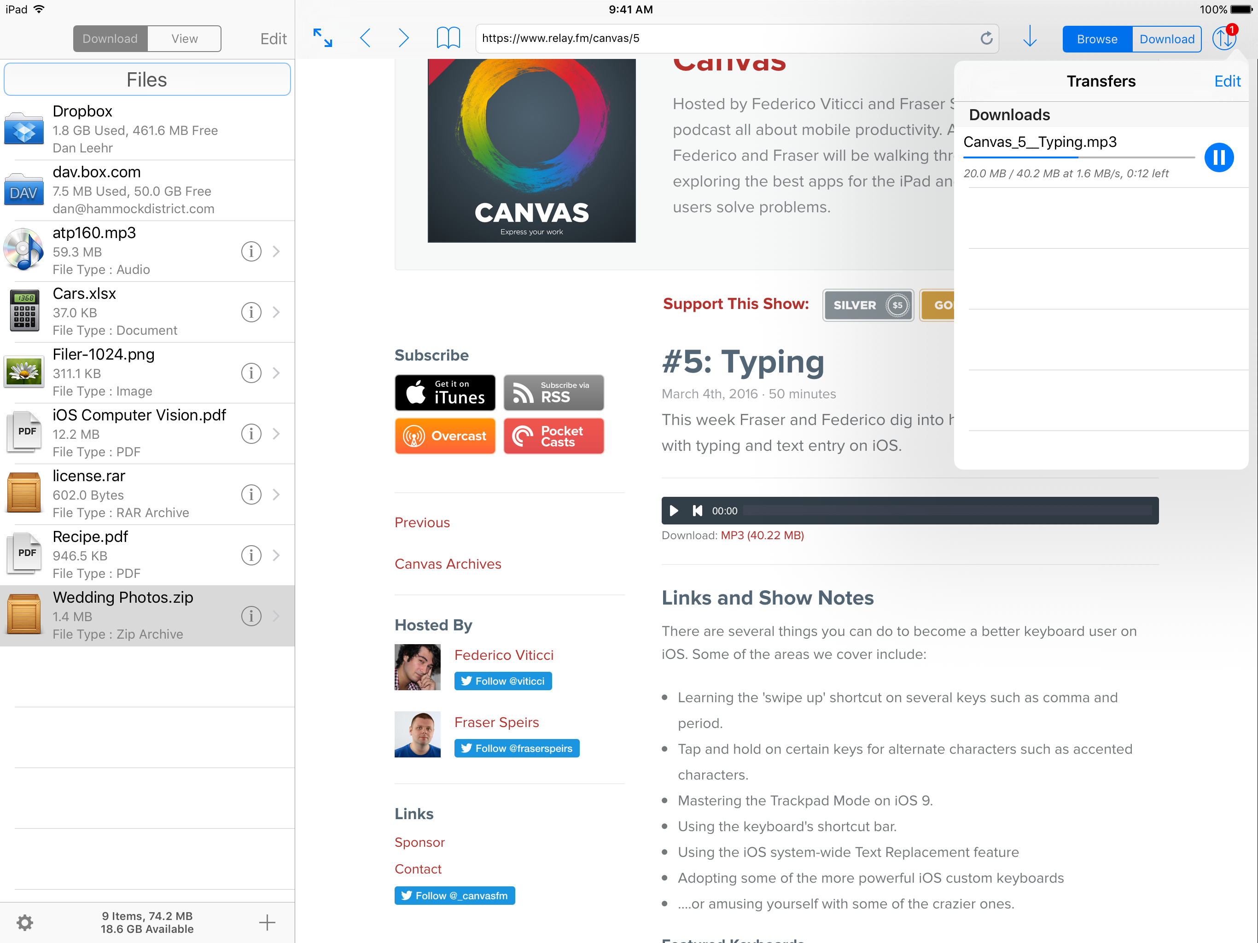1258x943 pixels.
Task: Open settings gear in the Files sidebar
Action: [x=24, y=922]
